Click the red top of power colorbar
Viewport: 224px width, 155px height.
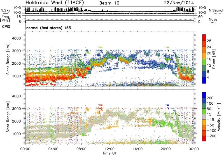(204, 37)
